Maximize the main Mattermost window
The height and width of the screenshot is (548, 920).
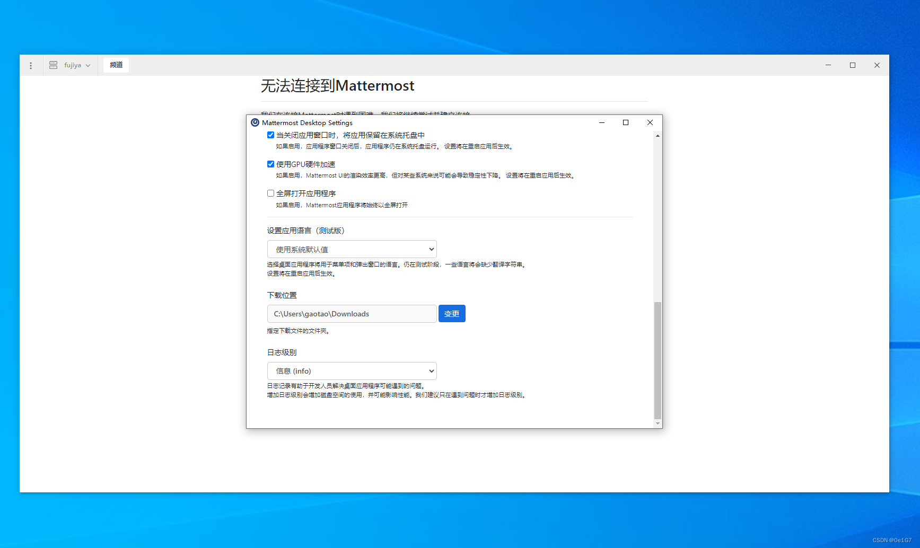click(x=853, y=65)
